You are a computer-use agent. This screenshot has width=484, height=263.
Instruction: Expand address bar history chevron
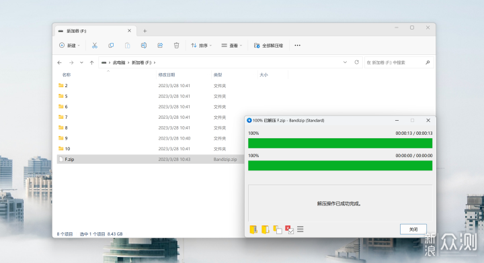[x=345, y=62]
